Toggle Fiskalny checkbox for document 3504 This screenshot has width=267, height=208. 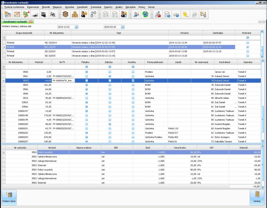[87, 85]
